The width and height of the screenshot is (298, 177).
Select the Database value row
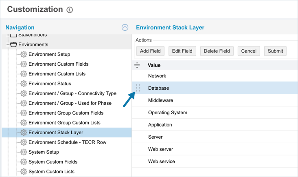215,88
